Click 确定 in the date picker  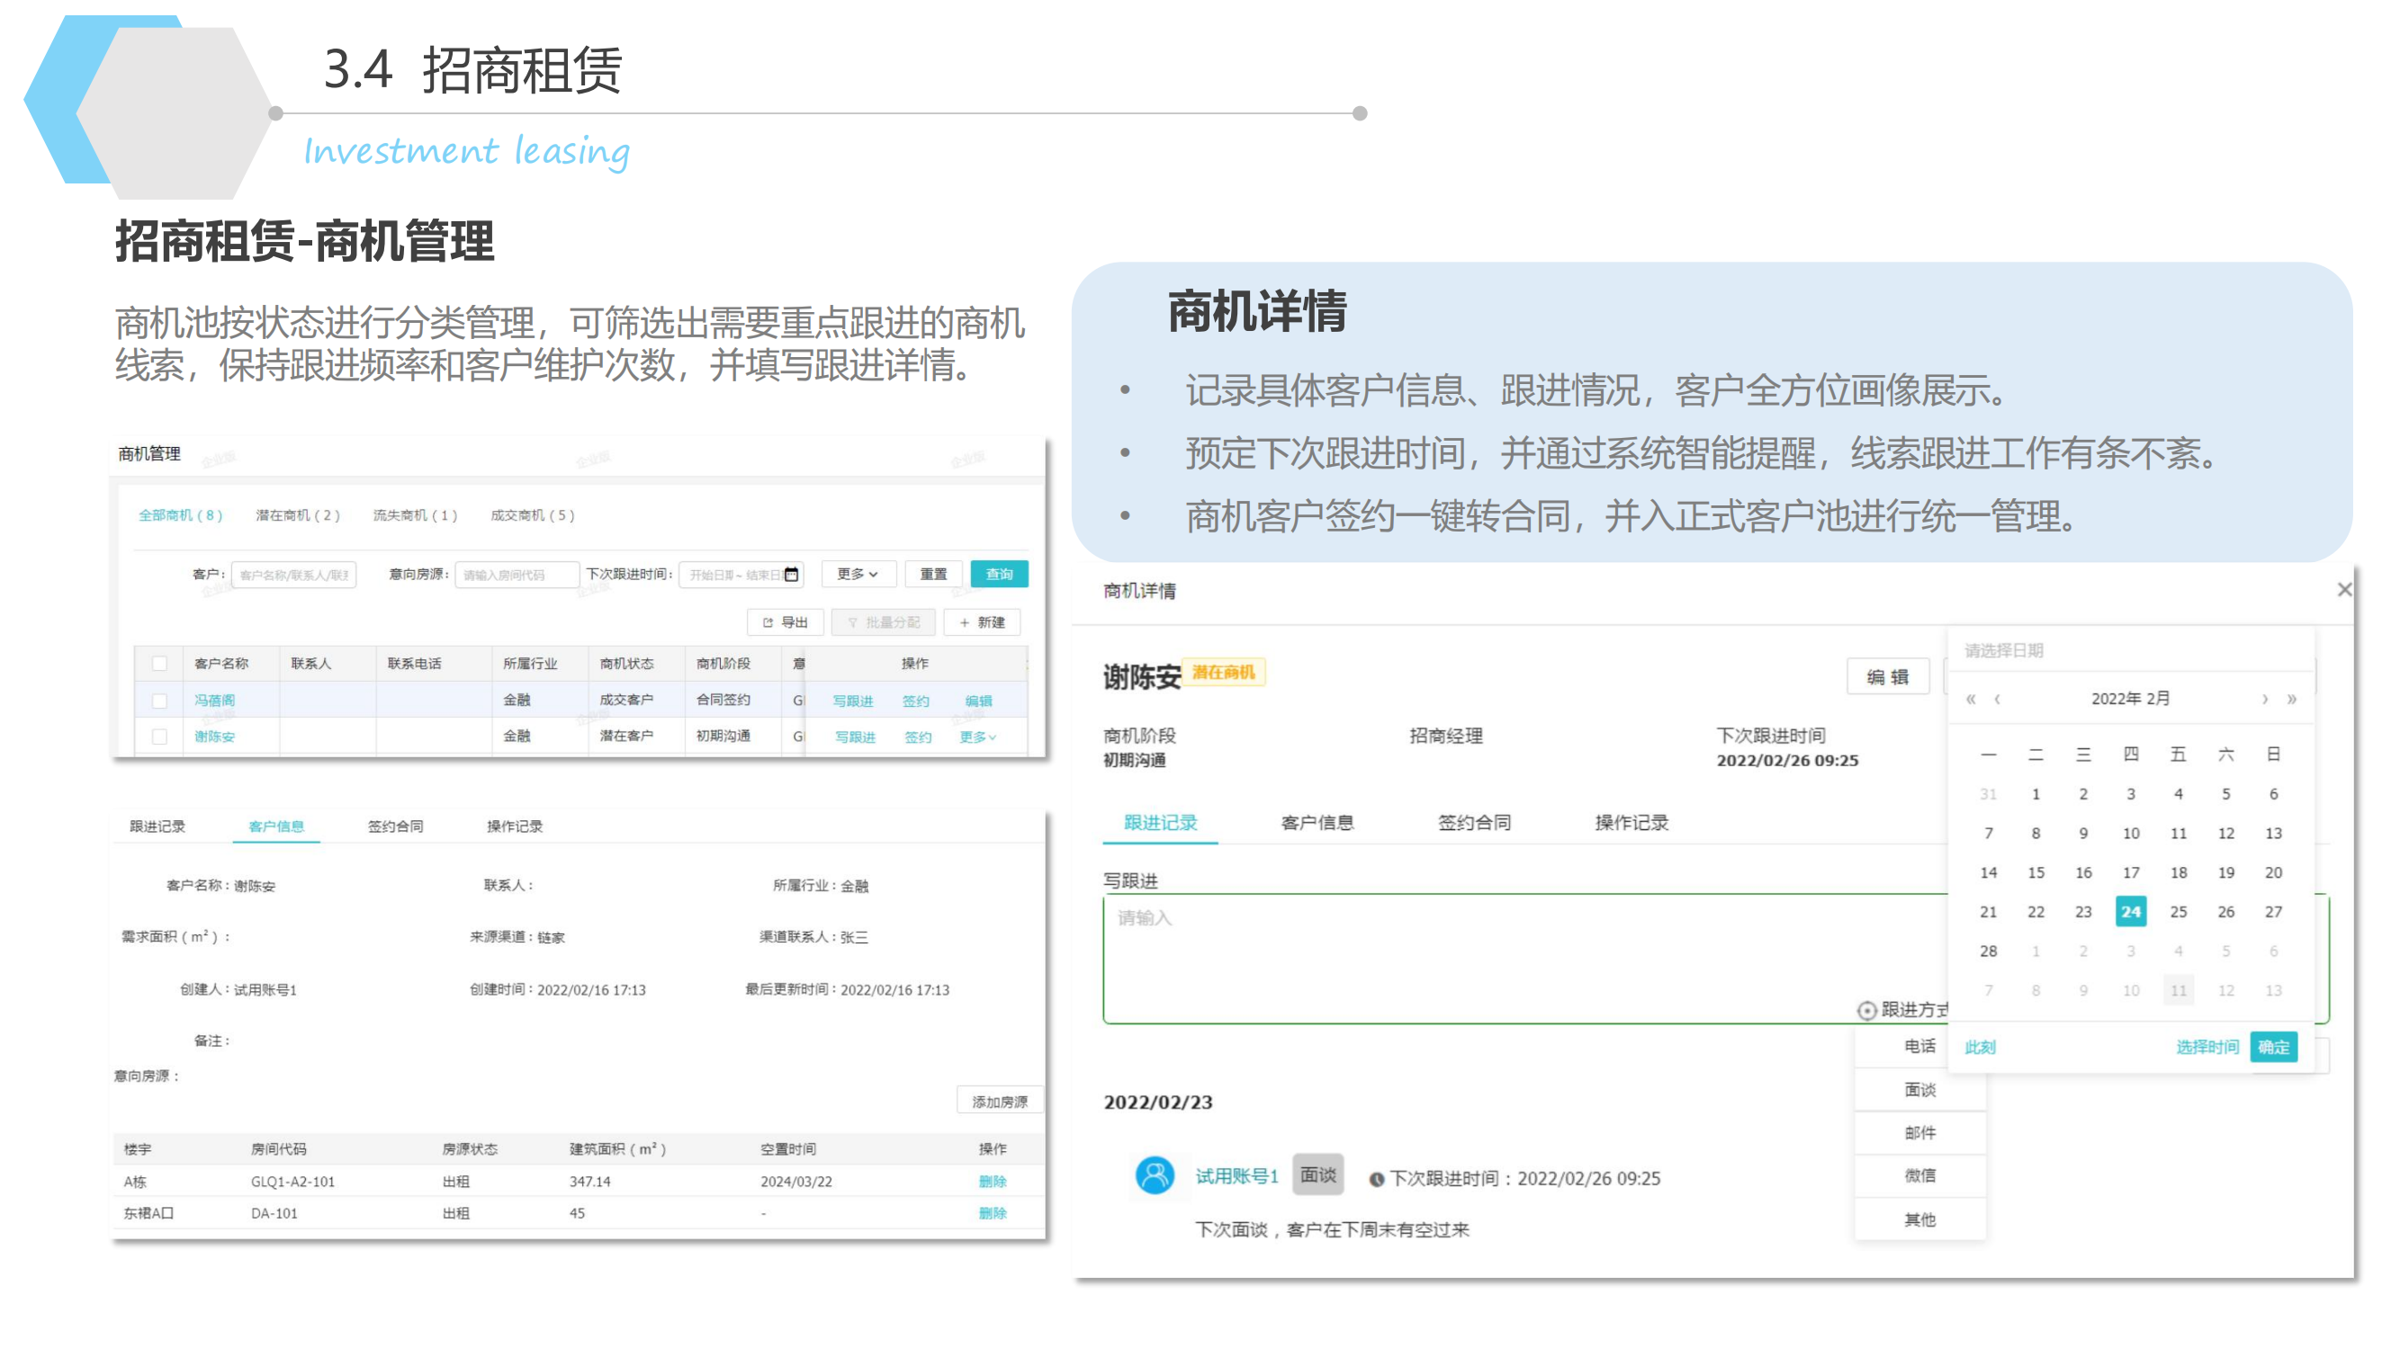[x=2272, y=1048]
